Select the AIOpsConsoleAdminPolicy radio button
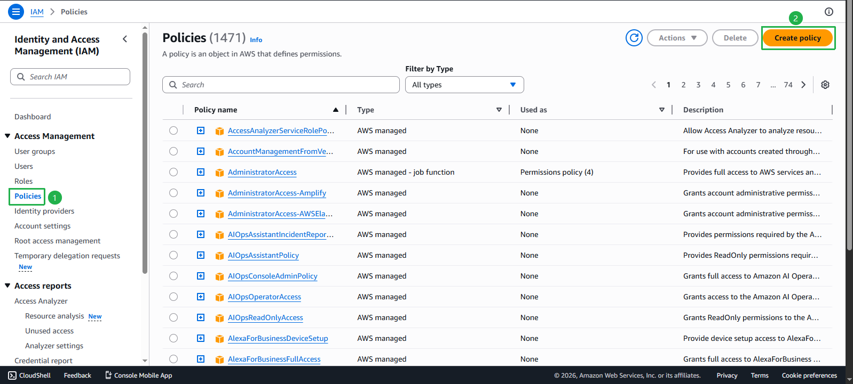 coord(173,276)
